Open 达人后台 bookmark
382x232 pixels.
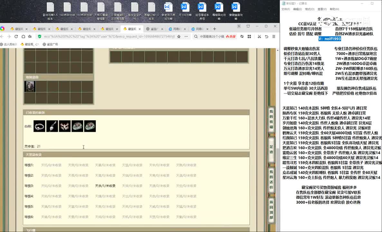click(8, 44)
